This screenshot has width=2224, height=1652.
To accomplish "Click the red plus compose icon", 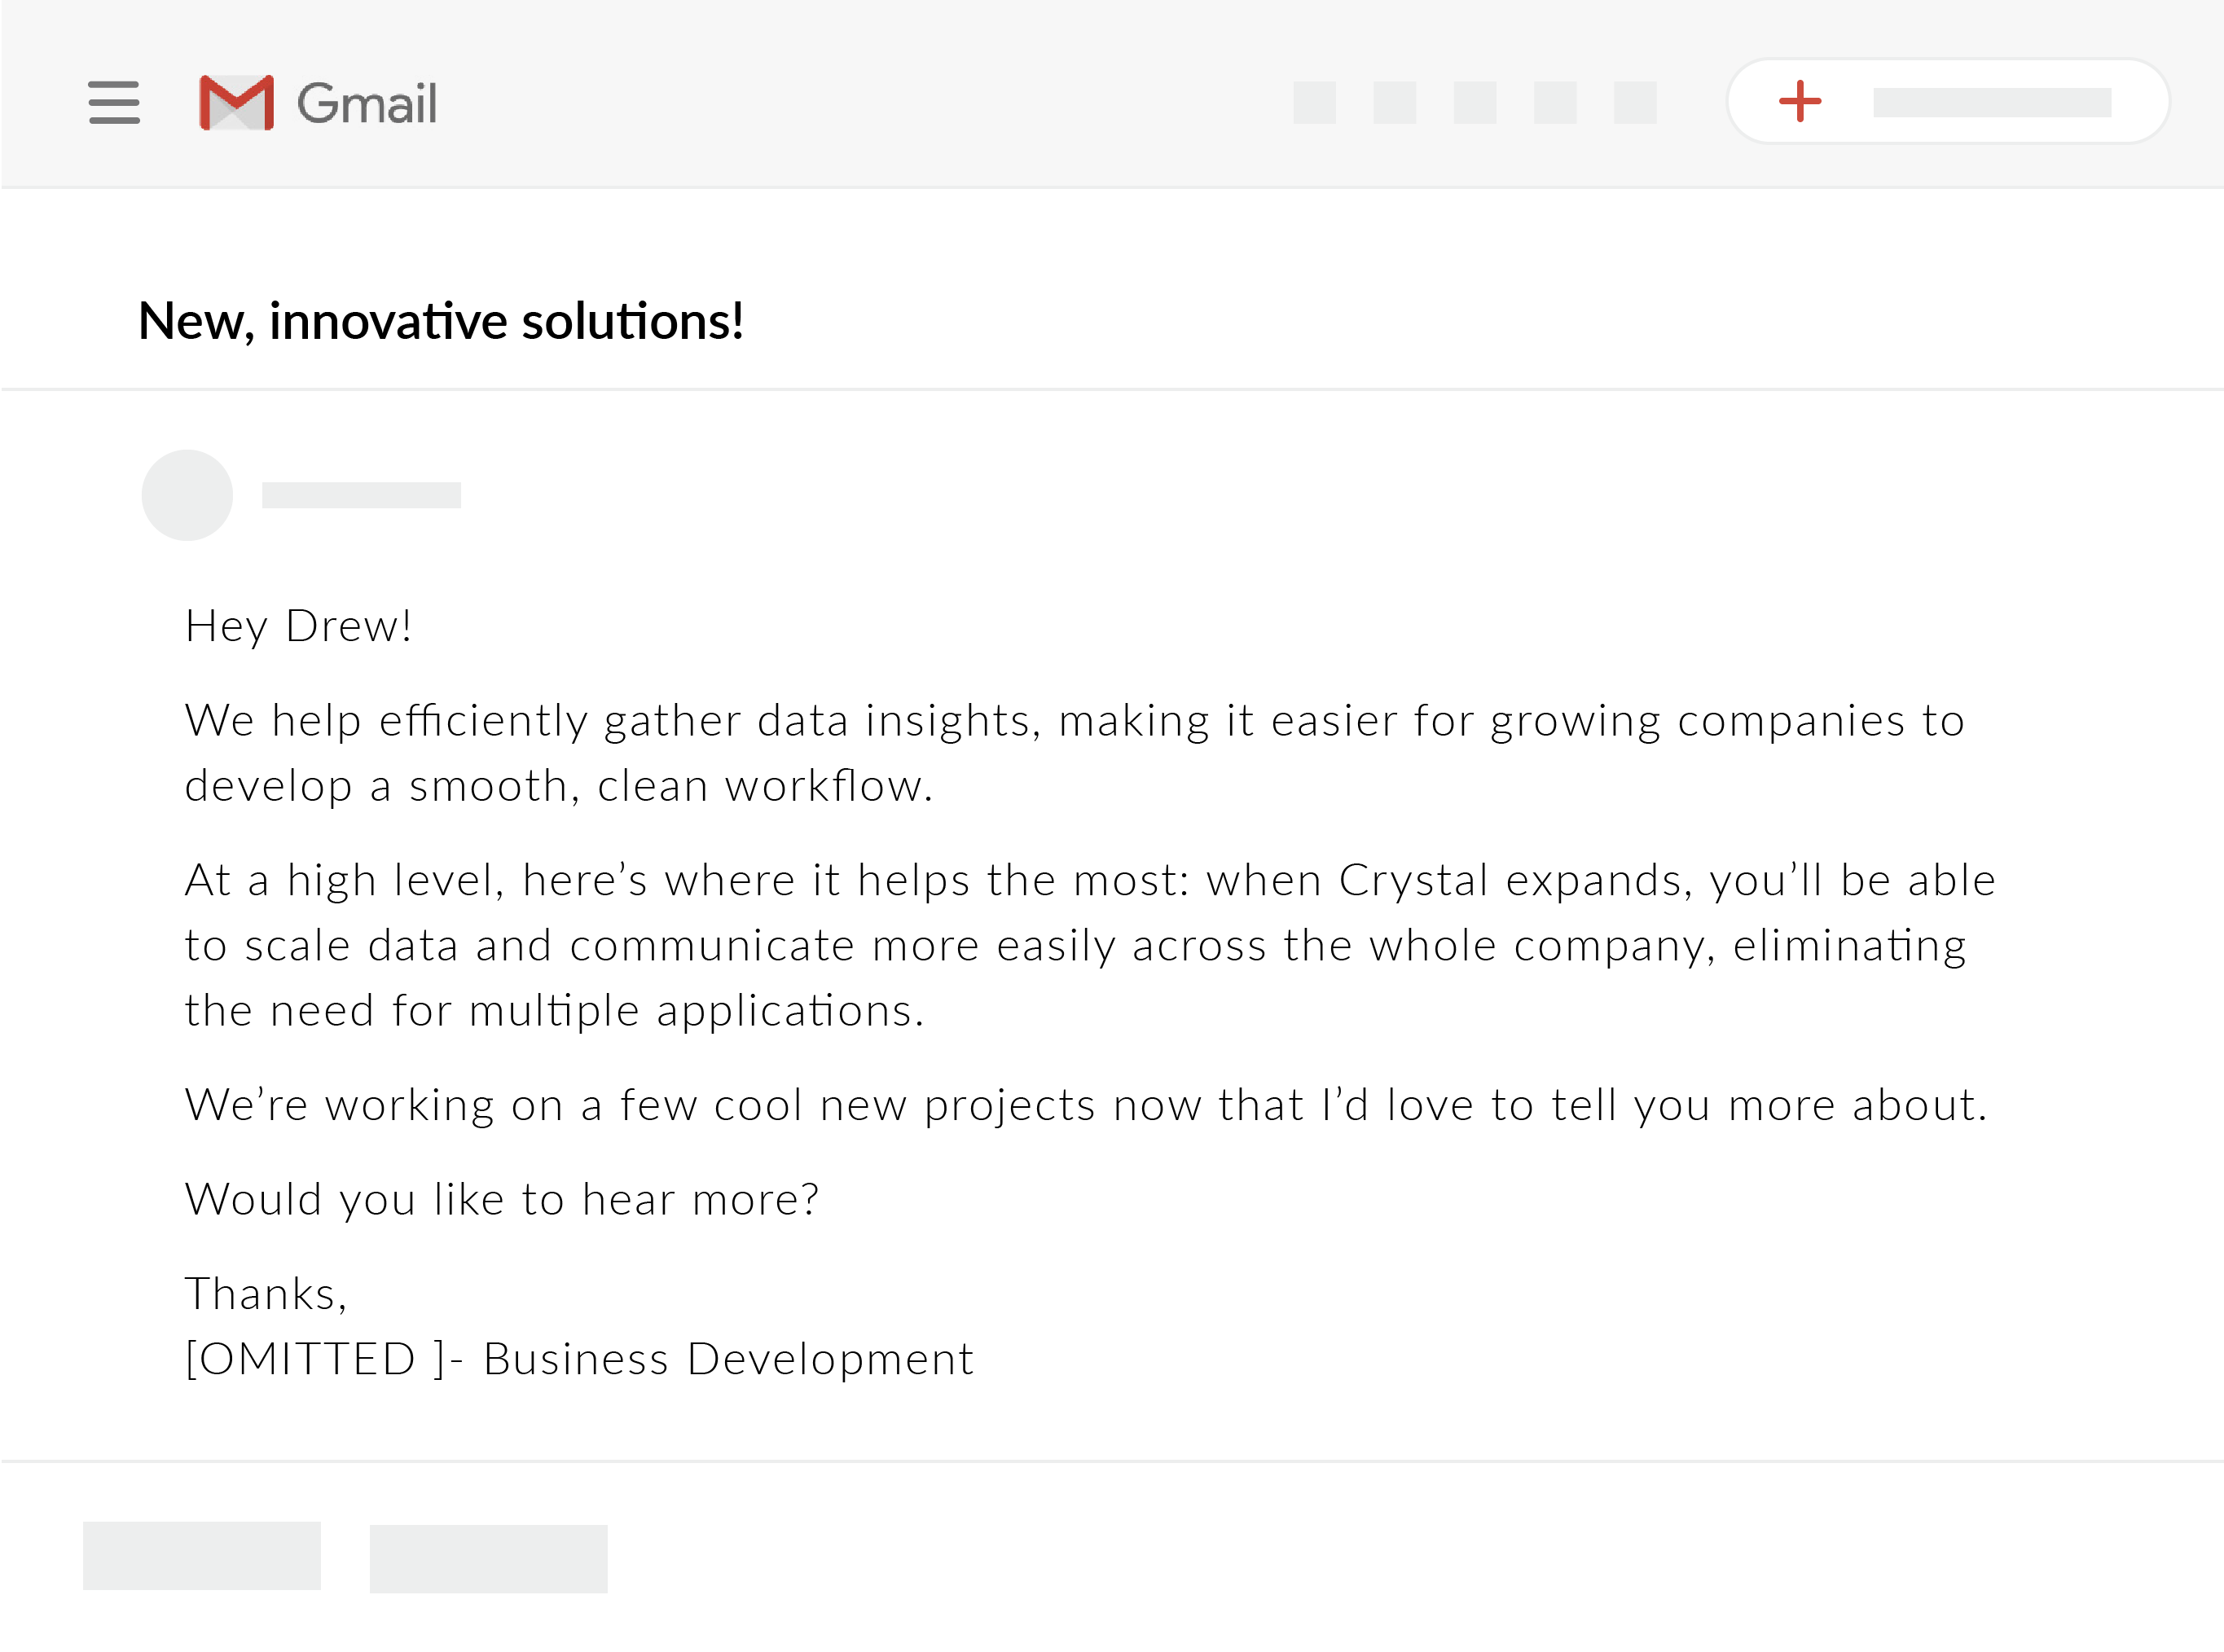I will 1800,101.
